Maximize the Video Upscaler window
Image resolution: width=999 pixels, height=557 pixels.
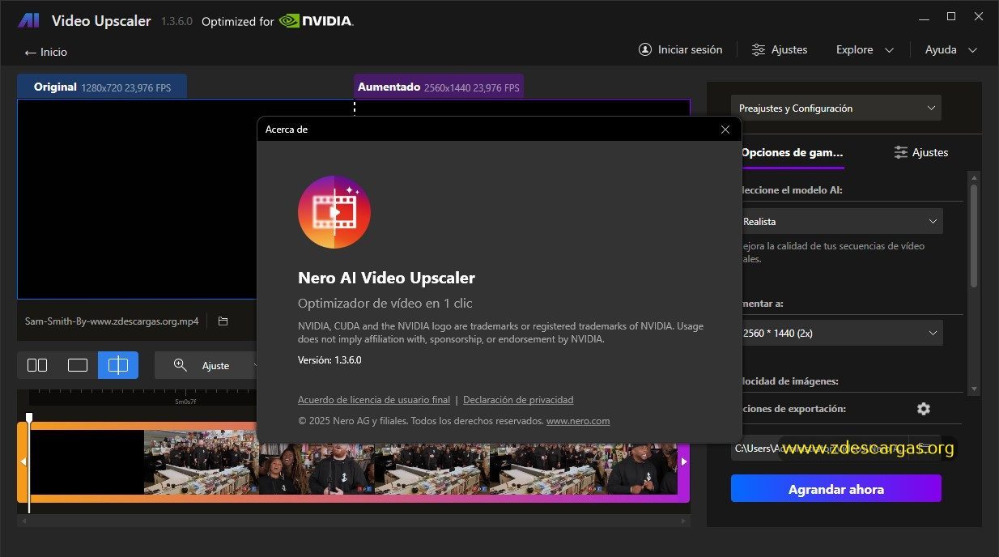951,17
